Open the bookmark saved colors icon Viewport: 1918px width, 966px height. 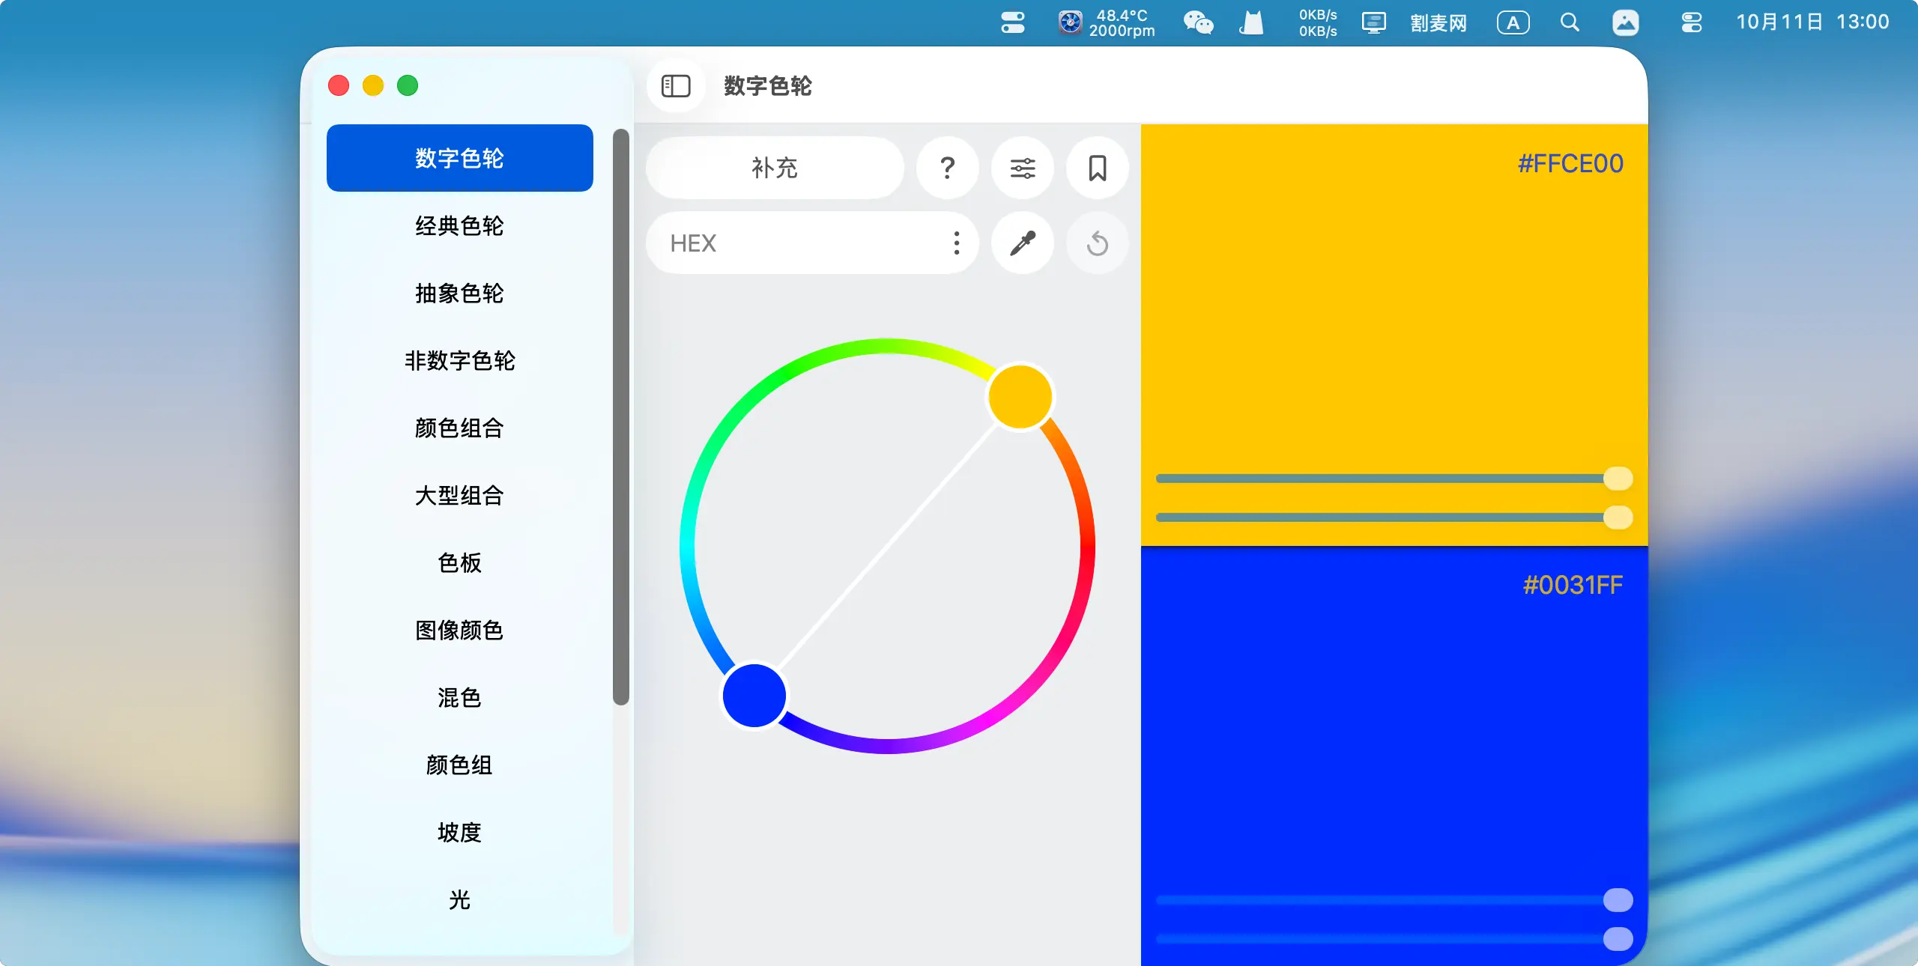[1097, 168]
